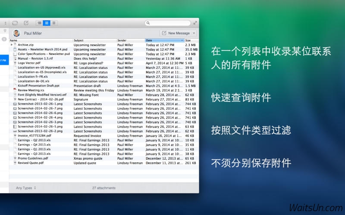Screen dimensions: 345x215
Task: Click the sidebar filter icon
Action: (5, 31)
